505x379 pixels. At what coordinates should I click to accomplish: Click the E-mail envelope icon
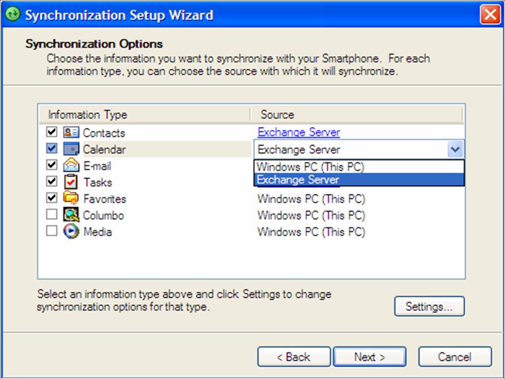coord(71,165)
